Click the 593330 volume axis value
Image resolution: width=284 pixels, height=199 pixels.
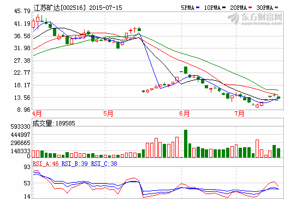20,126
